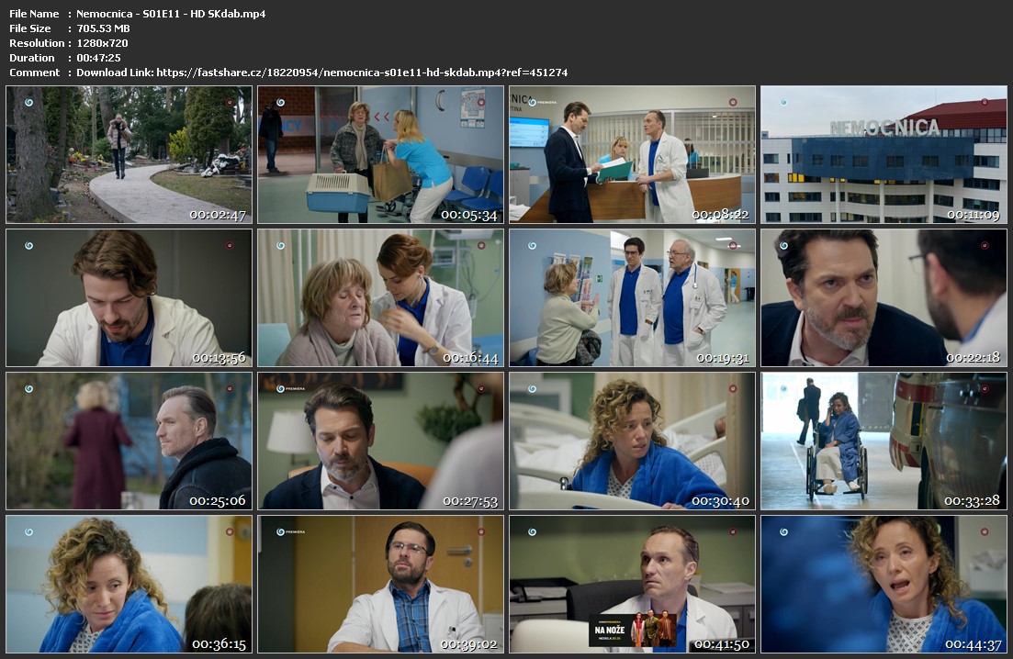Click the age rating icon in 00:39:02 frame
This screenshot has width=1013, height=659.
480,531
